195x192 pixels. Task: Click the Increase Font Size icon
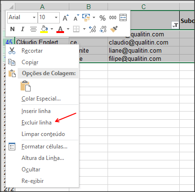[x=65, y=18]
